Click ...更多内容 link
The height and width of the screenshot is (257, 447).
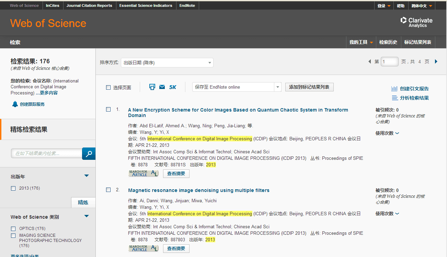(47, 93)
